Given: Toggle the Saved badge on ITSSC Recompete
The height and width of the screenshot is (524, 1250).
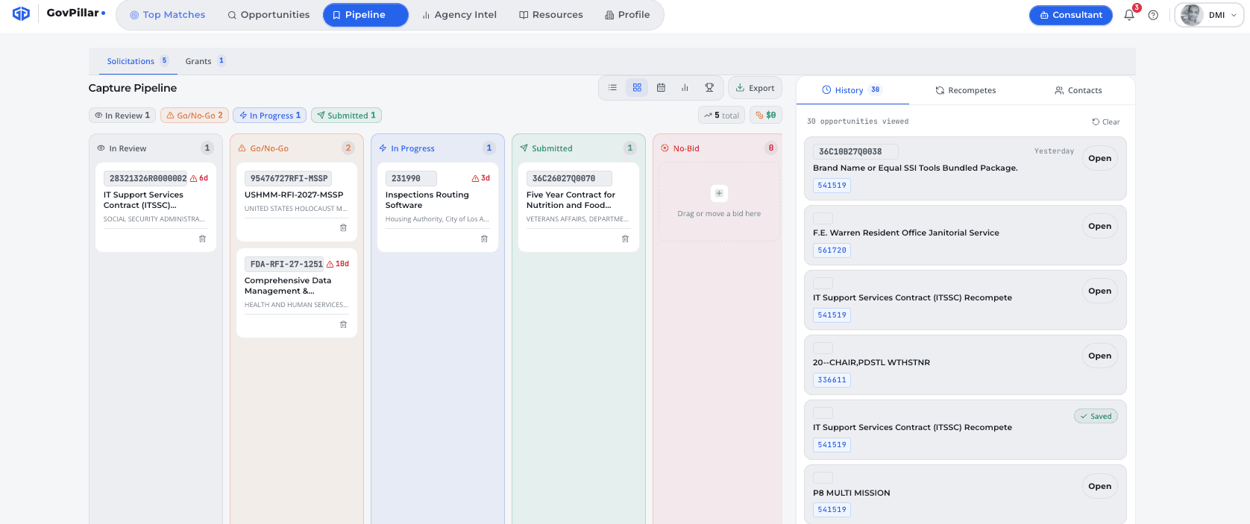Looking at the screenshot, I should click(1096, 417).
